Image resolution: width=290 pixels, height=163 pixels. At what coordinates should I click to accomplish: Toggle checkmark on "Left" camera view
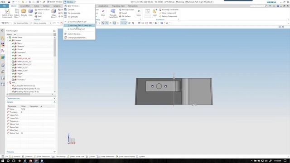(x=13, y=55)
